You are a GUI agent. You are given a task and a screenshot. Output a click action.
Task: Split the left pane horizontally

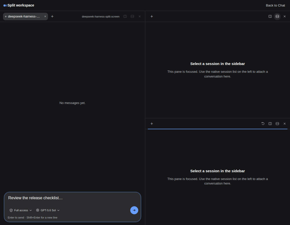(132, 16)
